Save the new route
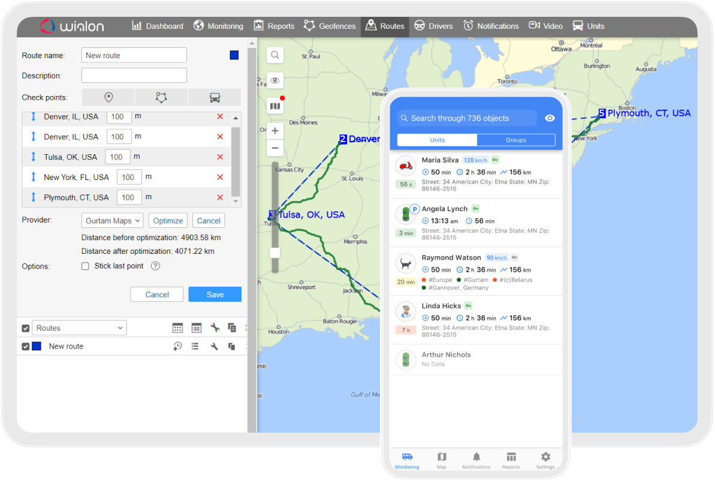Screen dimensions: 715x480 tap(215, 295)
